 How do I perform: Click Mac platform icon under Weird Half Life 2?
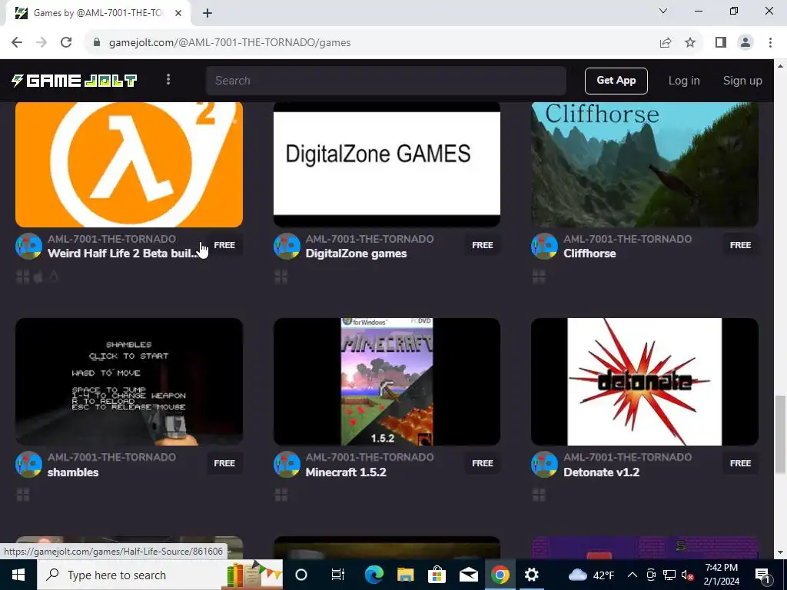[x=38, y=277]
